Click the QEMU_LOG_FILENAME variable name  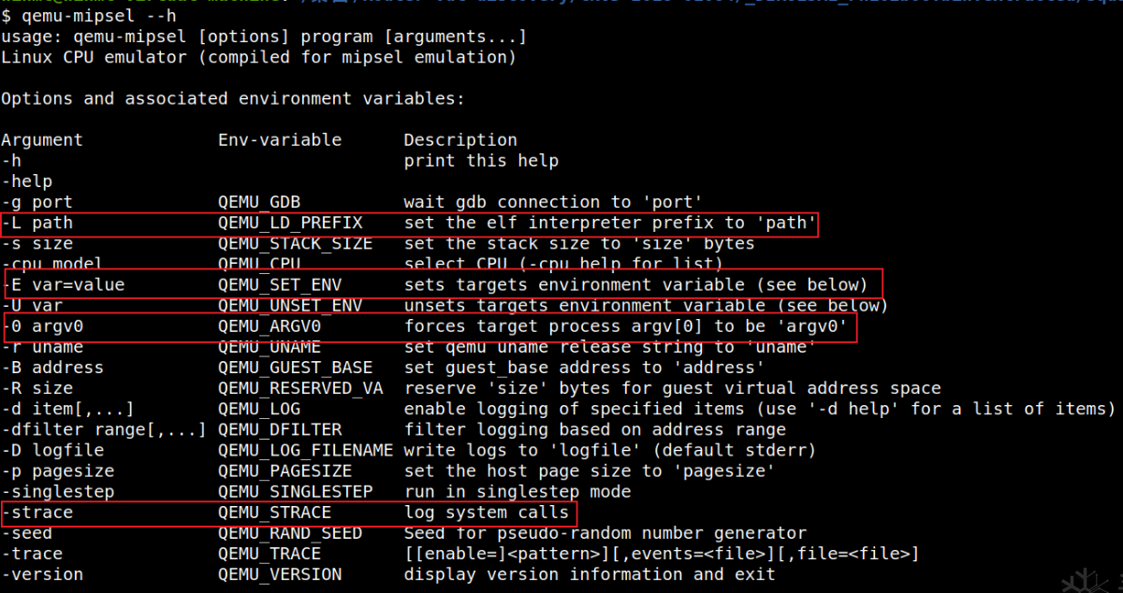305,450
